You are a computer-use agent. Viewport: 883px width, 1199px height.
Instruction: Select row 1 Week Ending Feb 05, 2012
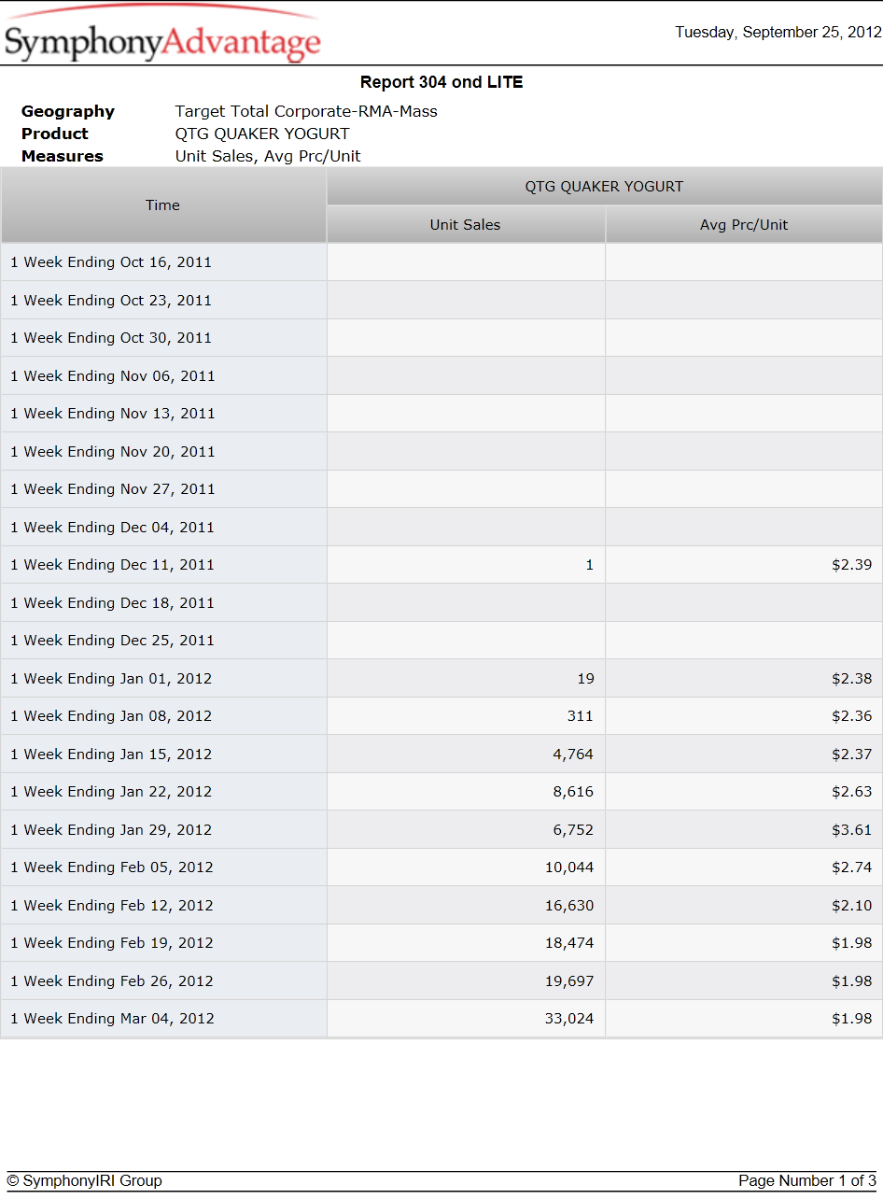[441, 868]
